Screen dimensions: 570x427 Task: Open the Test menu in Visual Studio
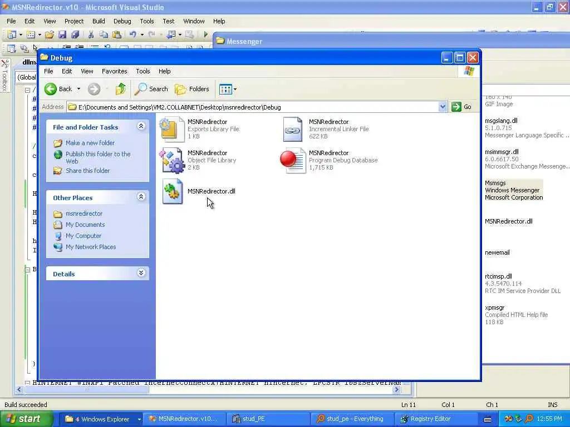(x=168, y=21)
